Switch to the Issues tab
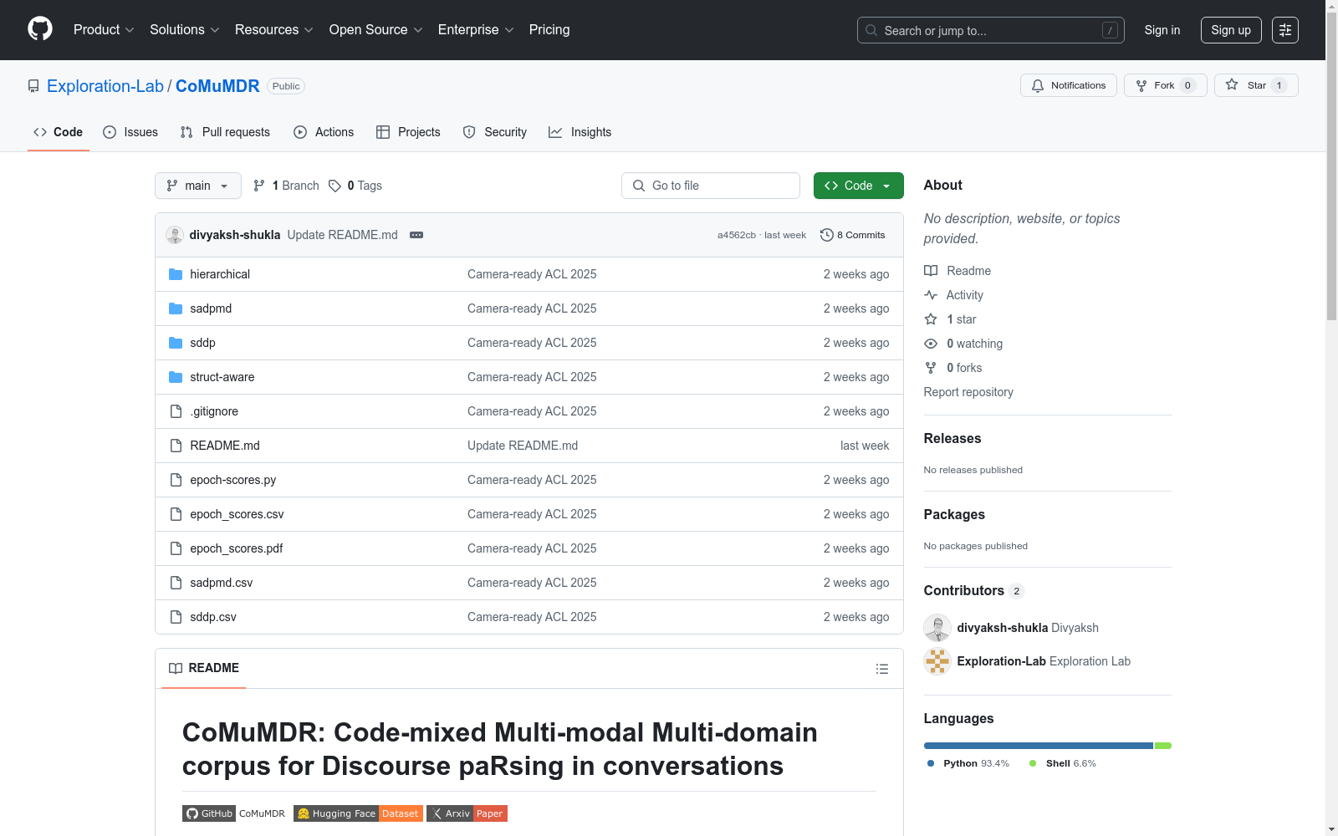Image resolution: width=1338 pixels, height=836 pixels. point(130,132)
